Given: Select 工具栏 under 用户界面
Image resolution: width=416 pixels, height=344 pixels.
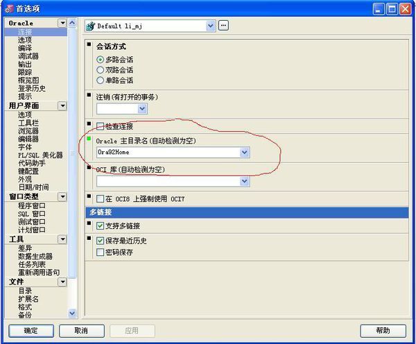Looking at the screenshot, I should pyautogui.click(x=28, y=123).
